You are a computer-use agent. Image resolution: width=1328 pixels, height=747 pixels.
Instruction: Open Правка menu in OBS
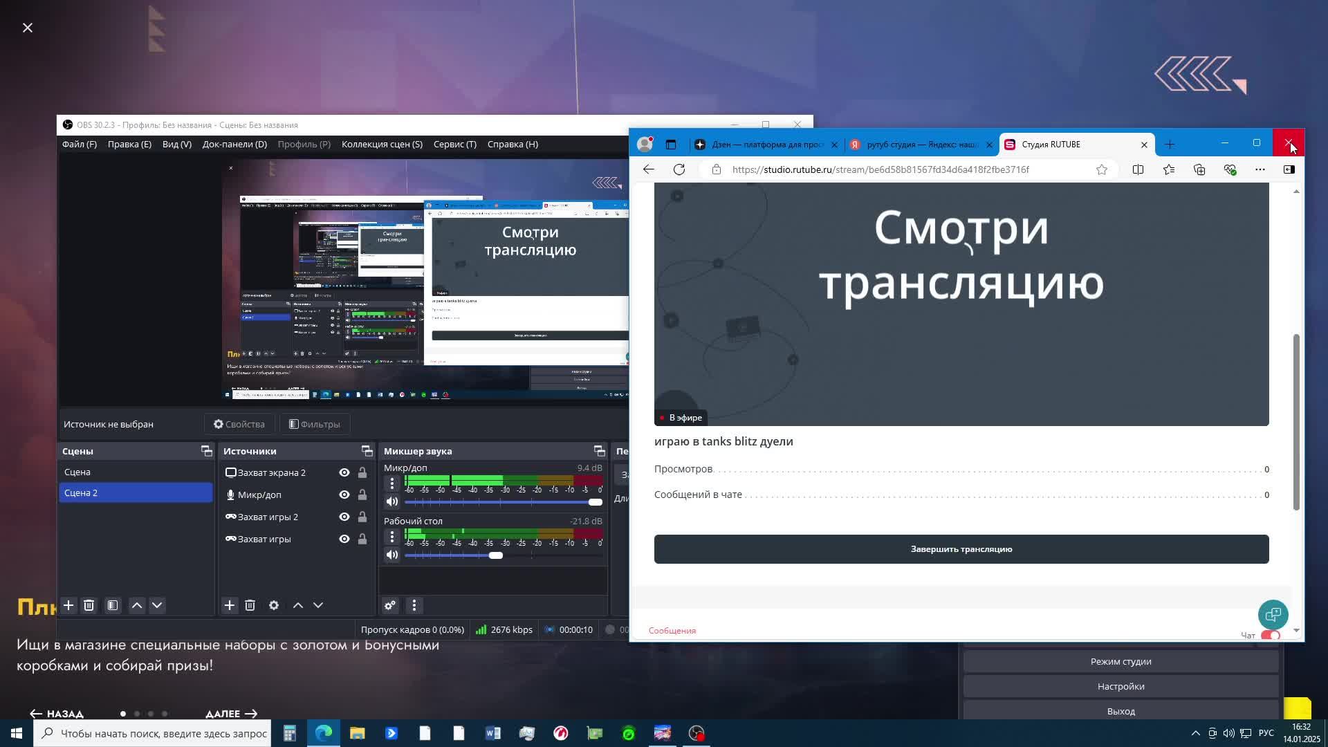(129, 144)
